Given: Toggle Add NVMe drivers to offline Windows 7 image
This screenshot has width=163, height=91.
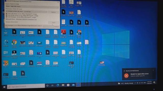Looking at the screenshot, I should click(x=7, y=15).
